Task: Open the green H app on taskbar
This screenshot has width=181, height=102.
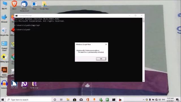Action: tap(107, 99)
